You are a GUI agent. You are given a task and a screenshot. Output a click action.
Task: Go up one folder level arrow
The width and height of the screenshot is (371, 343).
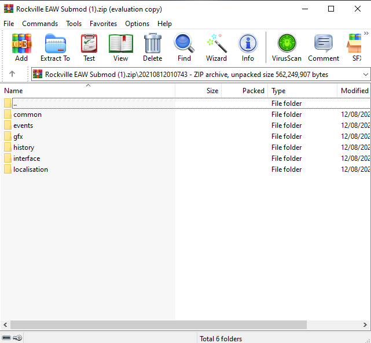pyautogui.click(x=12, y=74)
